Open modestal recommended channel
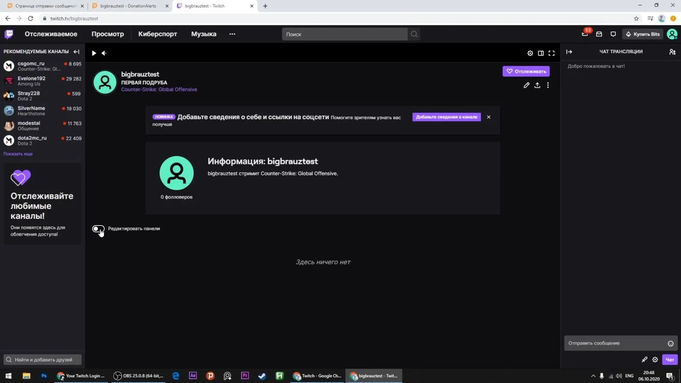This screenshot has height=383, width=681. pyautogui.click(x=43, y=126)
